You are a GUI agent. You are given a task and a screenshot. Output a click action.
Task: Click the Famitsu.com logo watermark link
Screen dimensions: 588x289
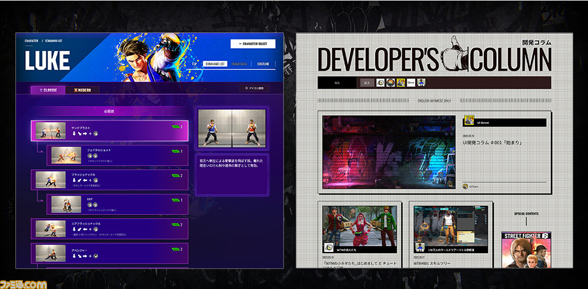24,284
